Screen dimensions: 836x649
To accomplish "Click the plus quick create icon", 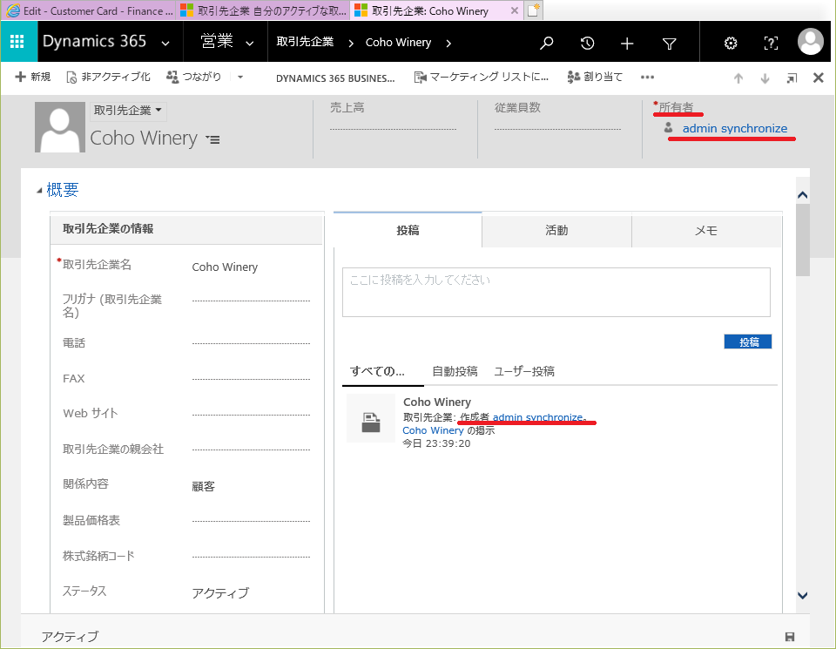I will coord(627,43).
